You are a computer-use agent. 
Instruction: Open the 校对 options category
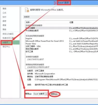click(4, 17)
